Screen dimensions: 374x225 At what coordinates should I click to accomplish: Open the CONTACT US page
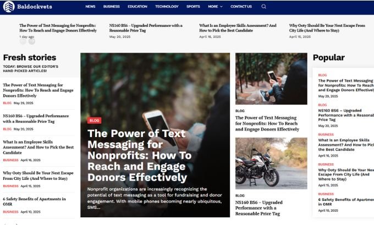(241, 7)
